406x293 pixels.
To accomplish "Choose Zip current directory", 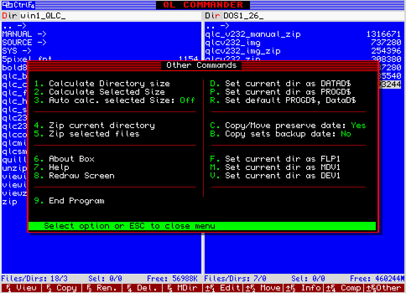I will pyautogui.click(x=94, y=125).
